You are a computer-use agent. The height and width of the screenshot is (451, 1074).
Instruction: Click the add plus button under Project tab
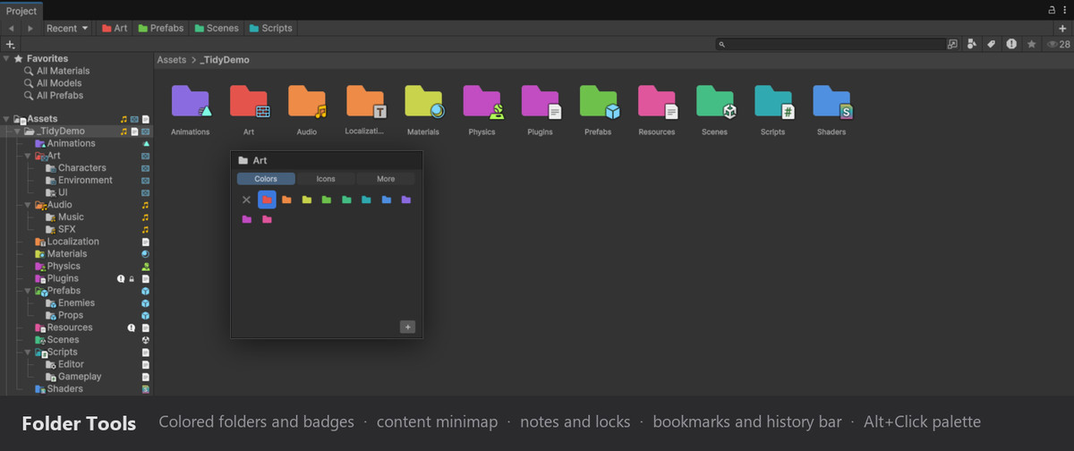click(x=10, y=44)
